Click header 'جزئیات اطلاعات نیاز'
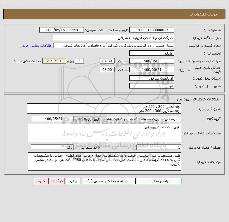This screenshot has height=222, width=229. click(x=203, y=14)
